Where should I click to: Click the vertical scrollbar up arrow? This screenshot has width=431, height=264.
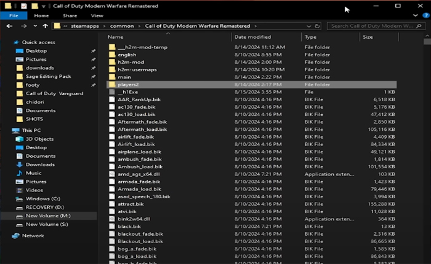coord(427,36)
